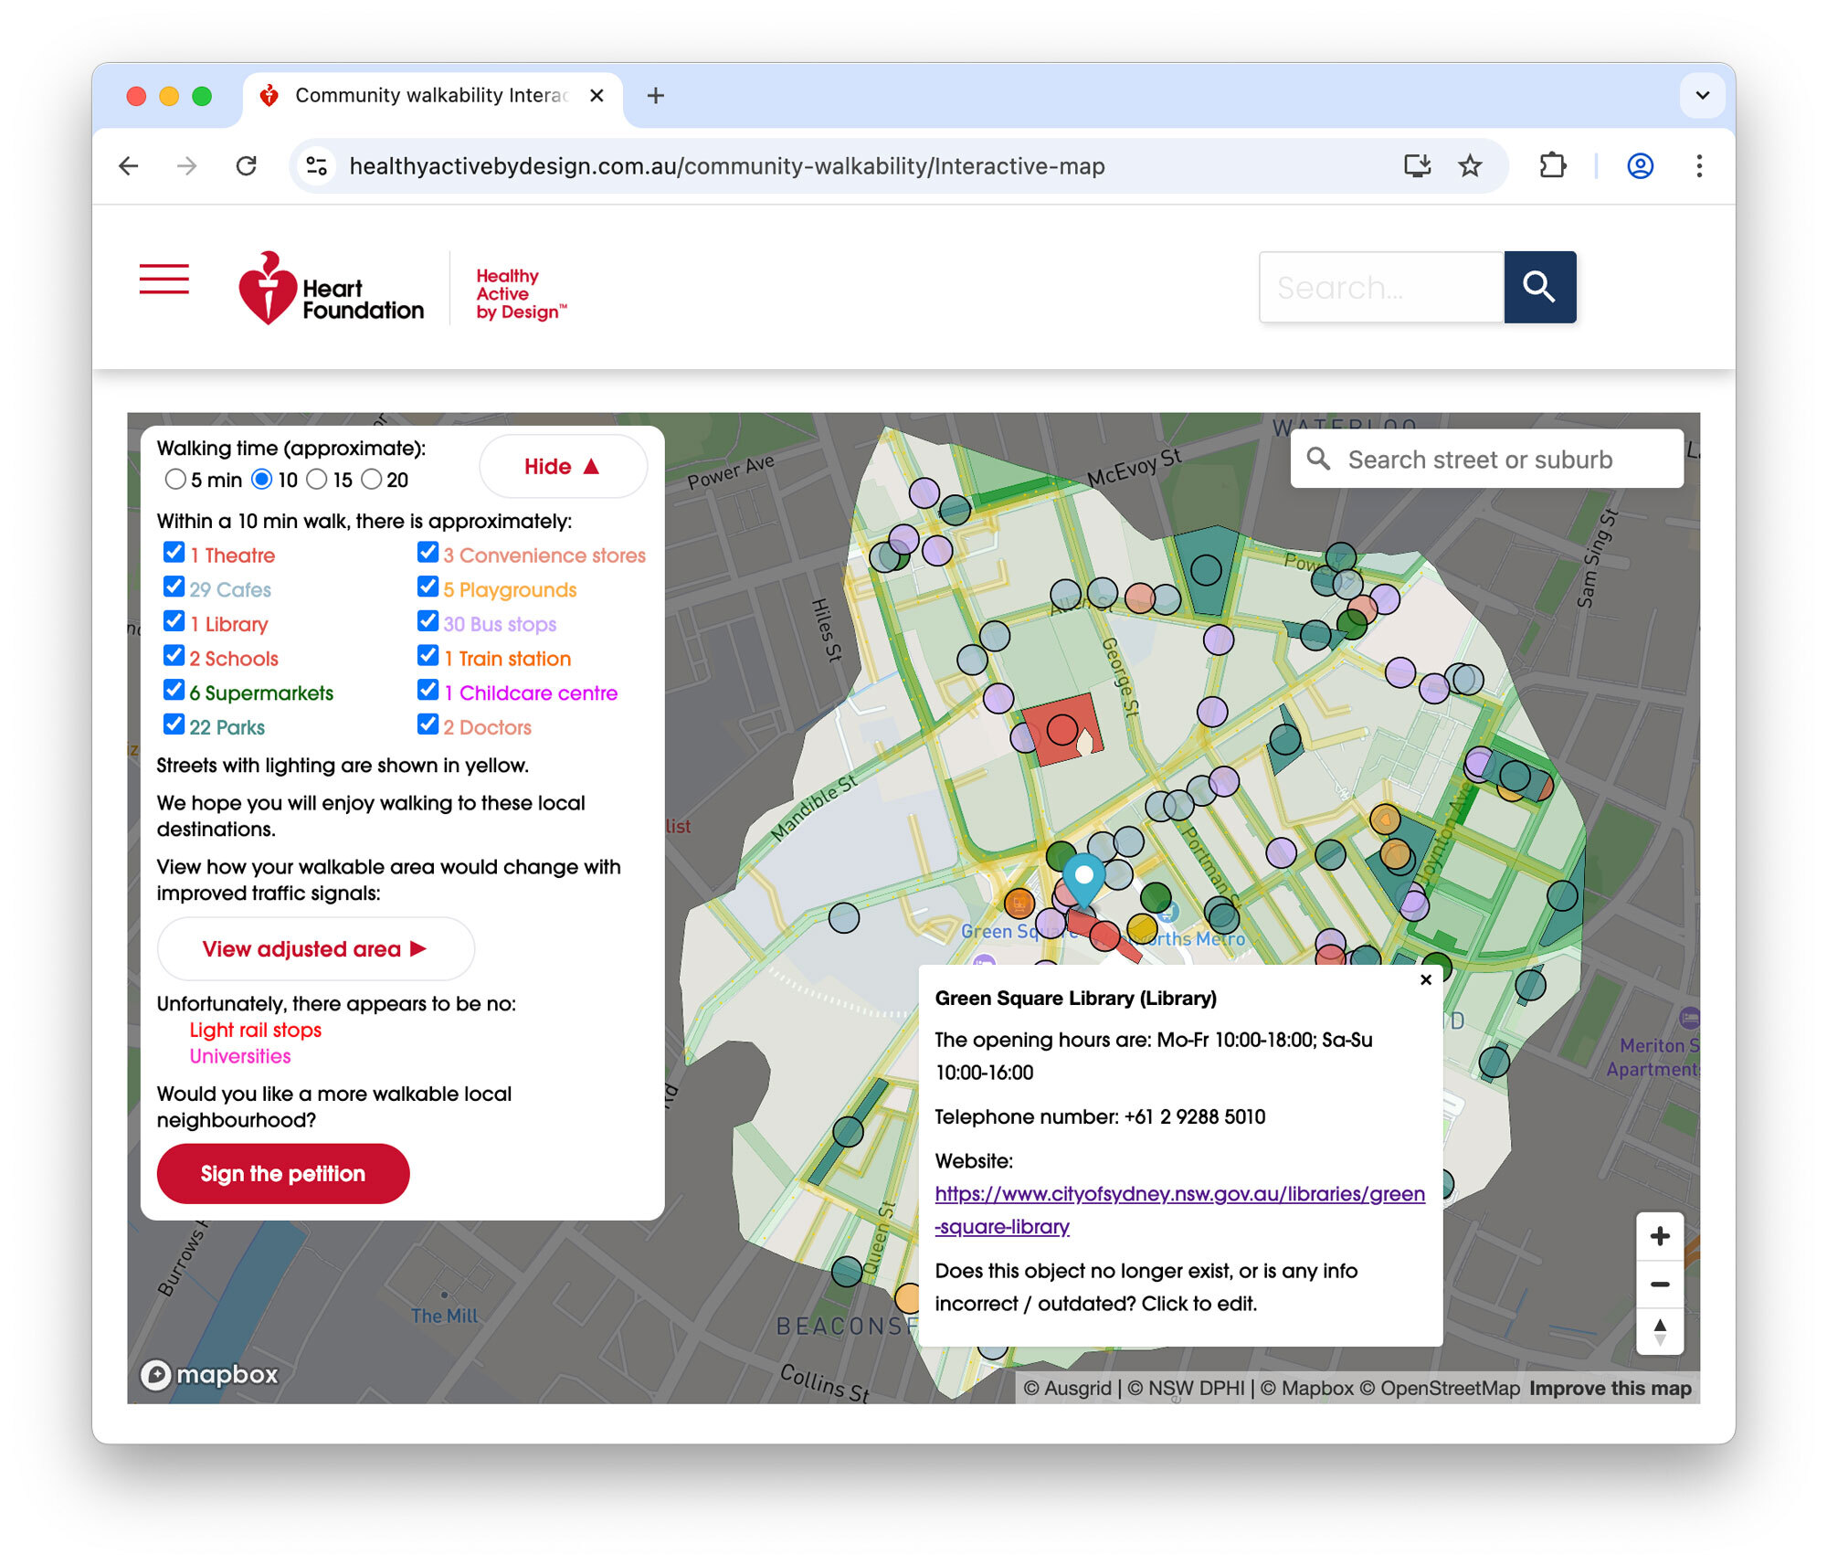Zoom out with the minus icon on the map

[x=1660, y=1285]
